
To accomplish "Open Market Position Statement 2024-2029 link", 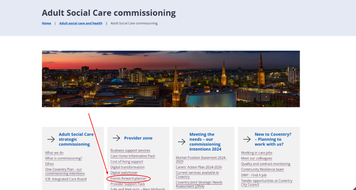I will 201,159.
